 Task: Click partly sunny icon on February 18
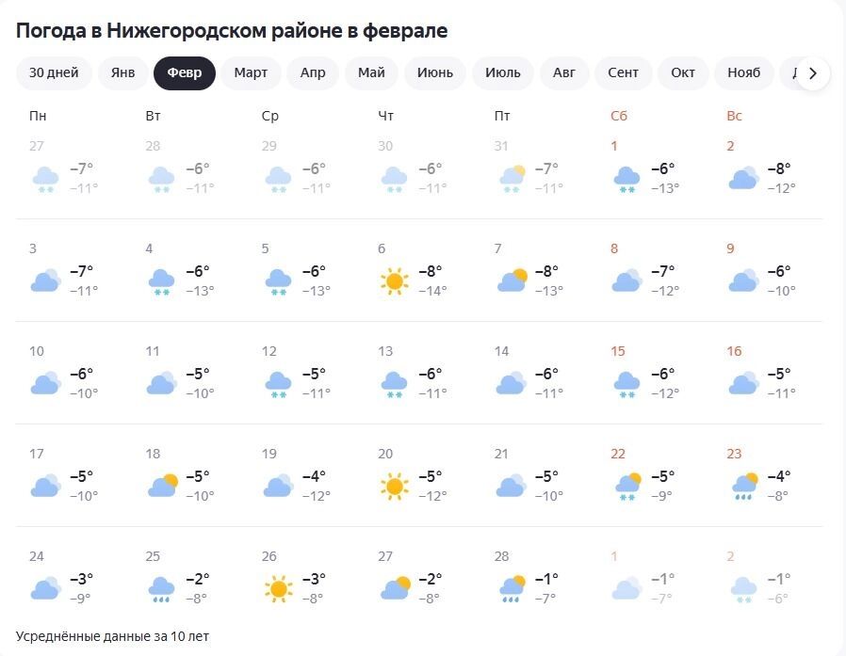pyautogui.click(x=162, y=486)
